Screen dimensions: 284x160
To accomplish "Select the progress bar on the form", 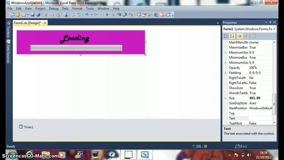I will 76,48.
